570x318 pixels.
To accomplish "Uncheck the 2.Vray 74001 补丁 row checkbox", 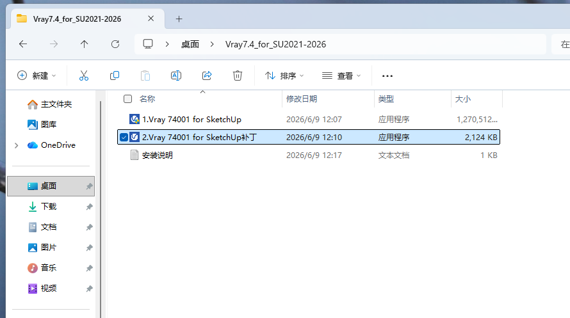I will click(124, 137).
